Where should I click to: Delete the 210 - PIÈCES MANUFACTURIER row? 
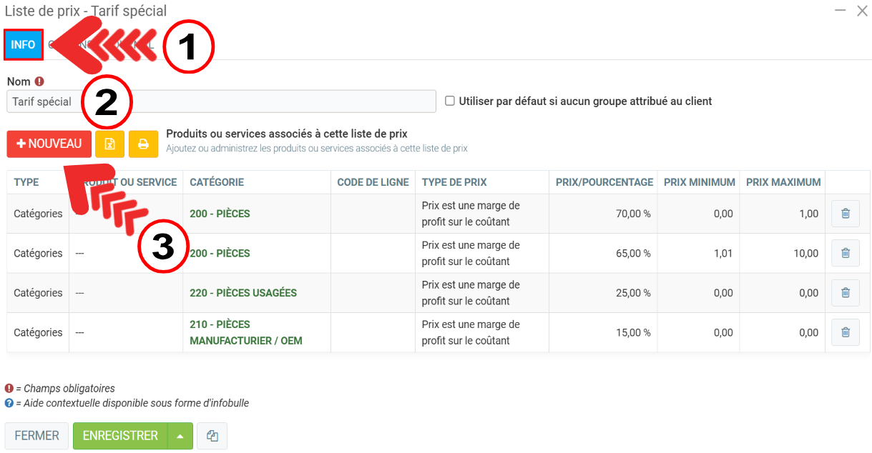coord(845,332)
